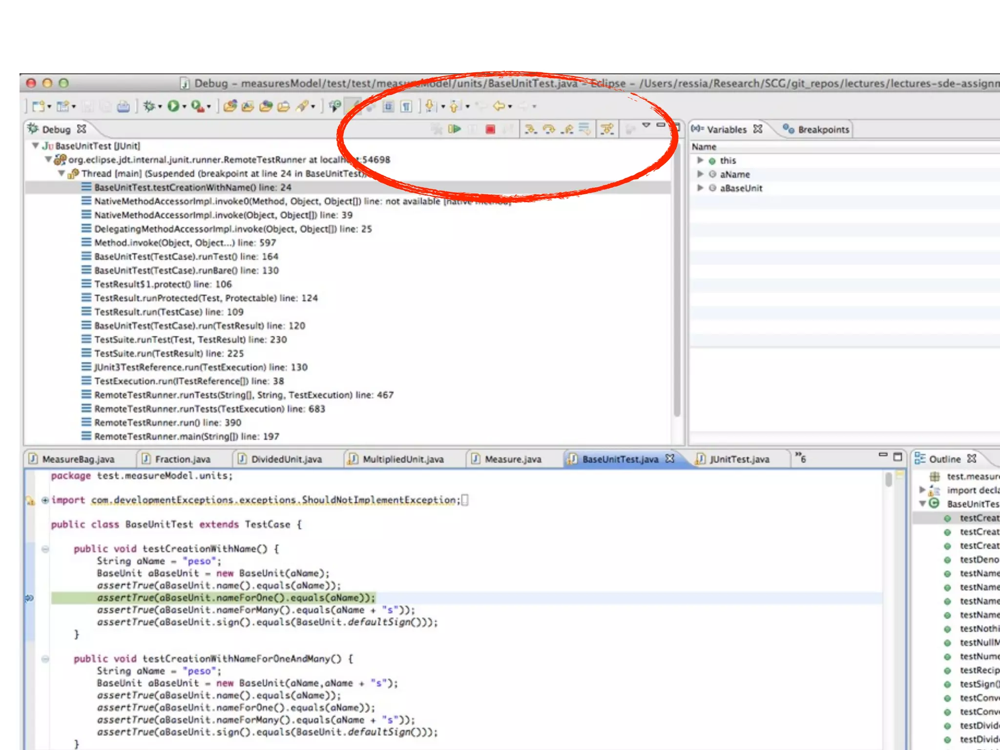Click the green Run toolbar button
1000x750 pixels.
[173, 106]
